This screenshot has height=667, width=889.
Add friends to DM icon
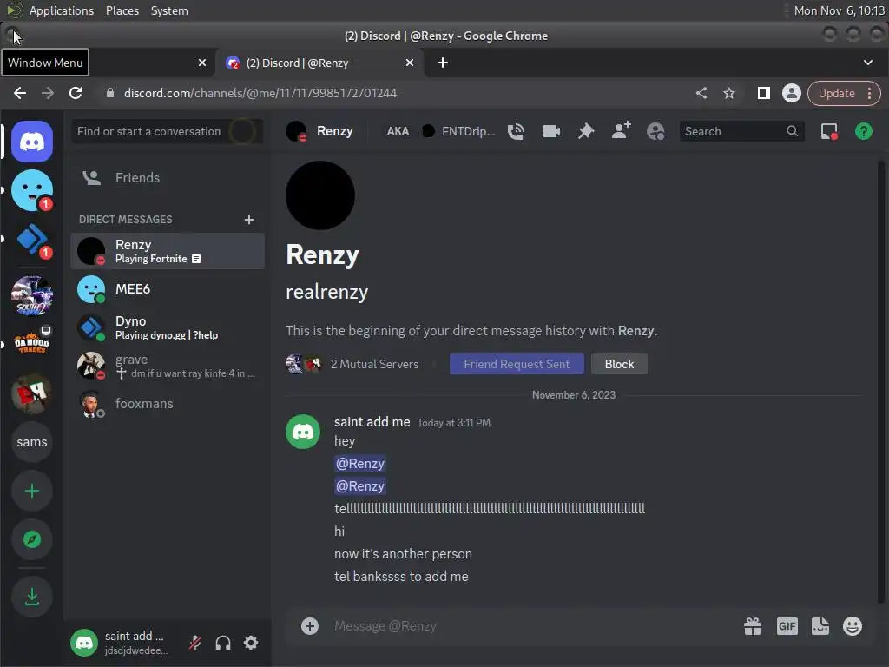621,131
